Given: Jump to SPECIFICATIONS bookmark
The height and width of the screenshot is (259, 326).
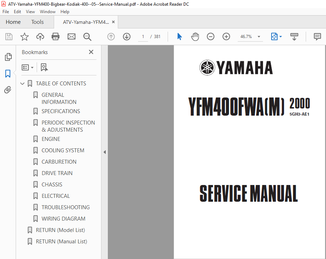Looking at the screenshot, I should point(61,111).
